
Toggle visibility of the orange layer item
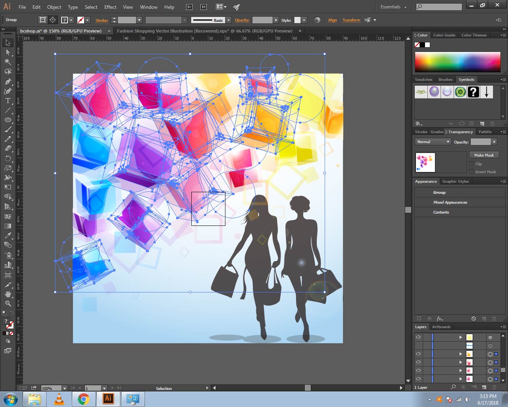coord(418,354)
